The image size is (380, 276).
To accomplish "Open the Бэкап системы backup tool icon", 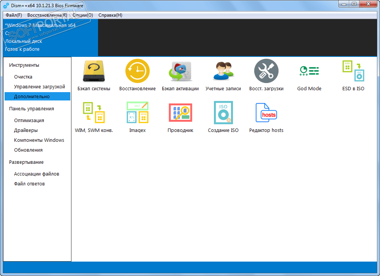I will (94, 71).
